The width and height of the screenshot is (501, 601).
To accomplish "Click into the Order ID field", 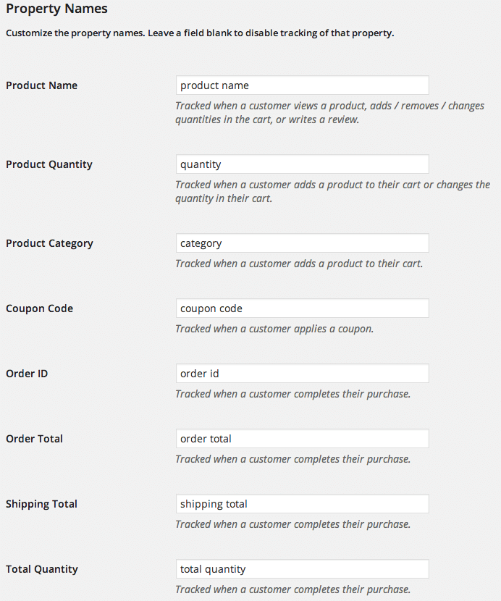I will (x=302, y=374).
